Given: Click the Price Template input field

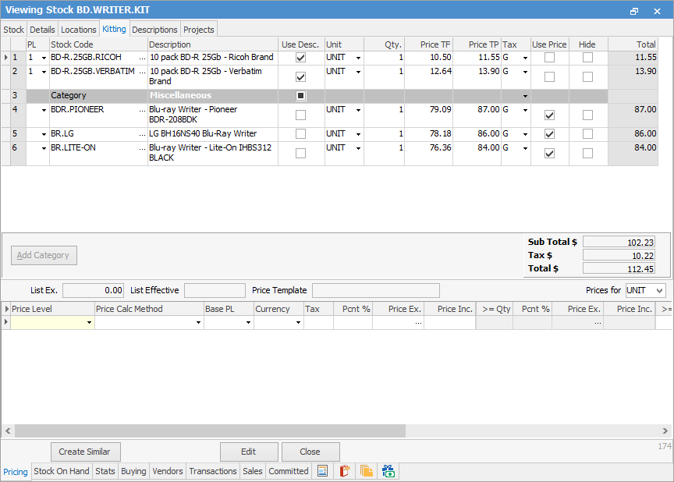Looking at the screenshot, I should point(375,290).
